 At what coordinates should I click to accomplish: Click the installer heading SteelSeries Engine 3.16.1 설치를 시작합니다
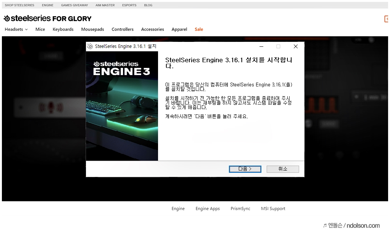[229, 63]
